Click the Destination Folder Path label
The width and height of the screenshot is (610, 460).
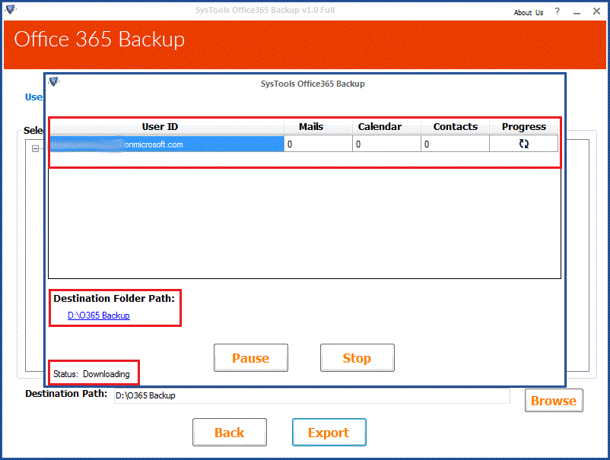click(114, 299)
